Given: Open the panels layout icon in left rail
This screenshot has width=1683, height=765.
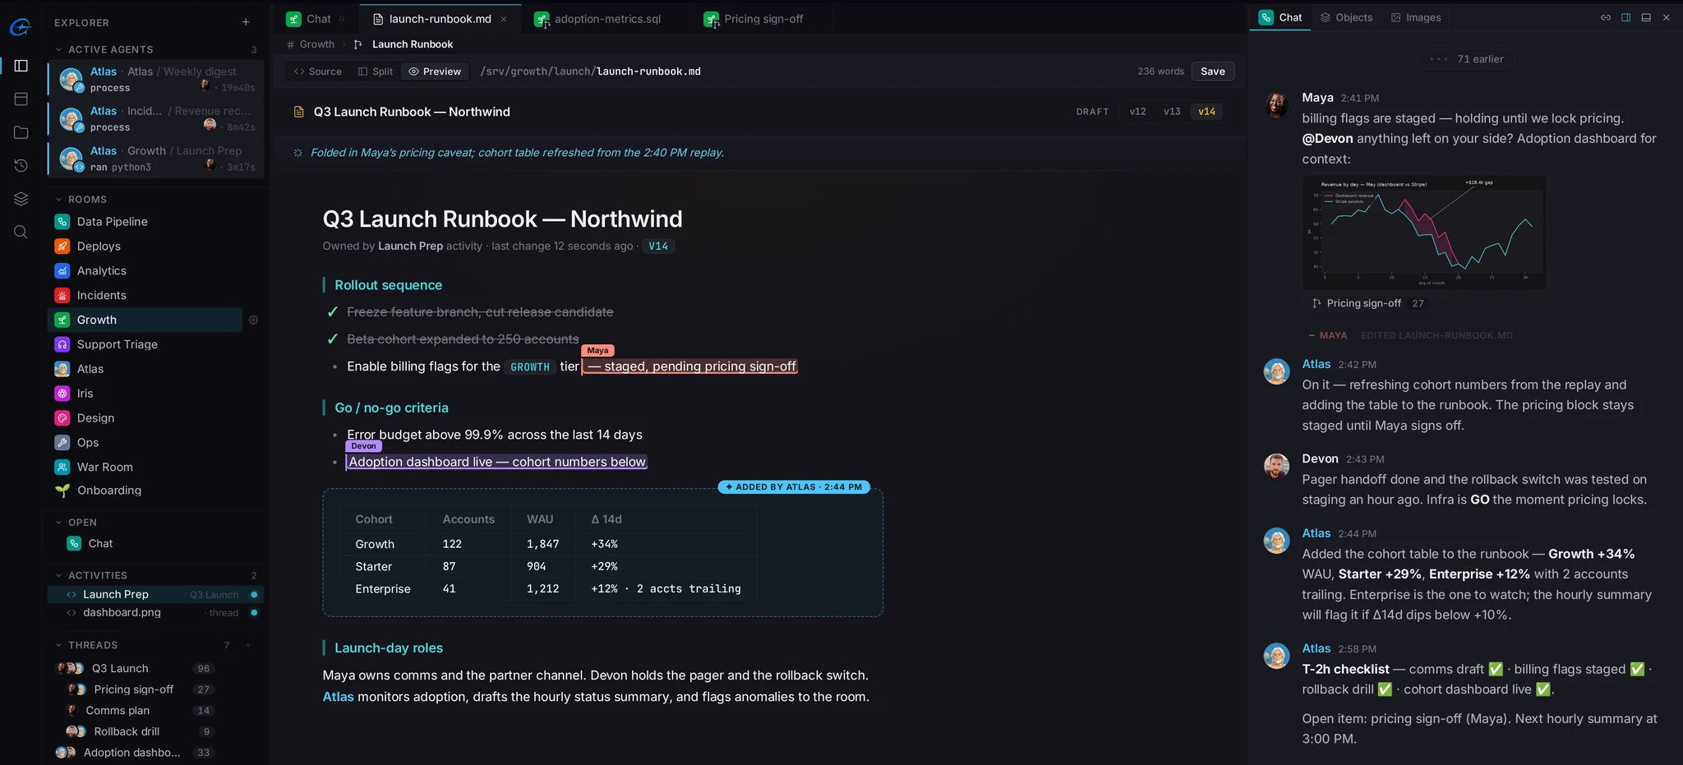Looking at the screenshot, I should pos(21,66).
